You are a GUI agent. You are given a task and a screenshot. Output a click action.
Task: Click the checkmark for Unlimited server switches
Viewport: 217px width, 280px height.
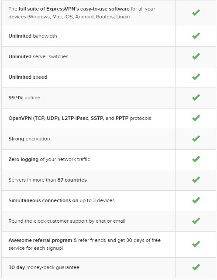[x=196, y=56]
